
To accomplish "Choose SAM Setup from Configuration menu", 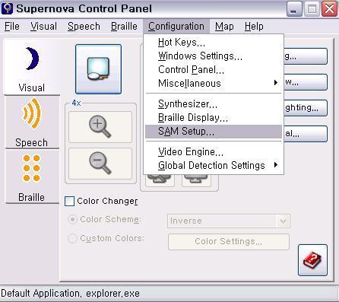I will [x=214, y=132].
